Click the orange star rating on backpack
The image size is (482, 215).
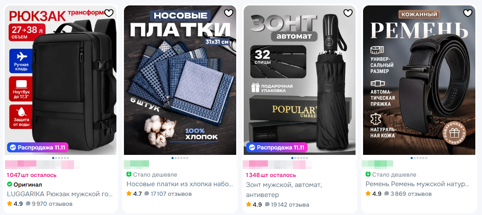pos(10,204)
